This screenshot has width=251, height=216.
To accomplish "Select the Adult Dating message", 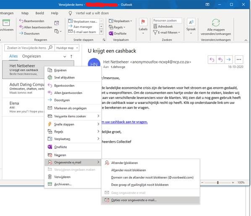I will pos(24,88).
